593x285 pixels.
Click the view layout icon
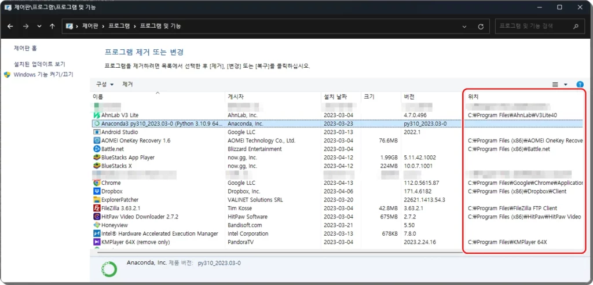(555, 85)
